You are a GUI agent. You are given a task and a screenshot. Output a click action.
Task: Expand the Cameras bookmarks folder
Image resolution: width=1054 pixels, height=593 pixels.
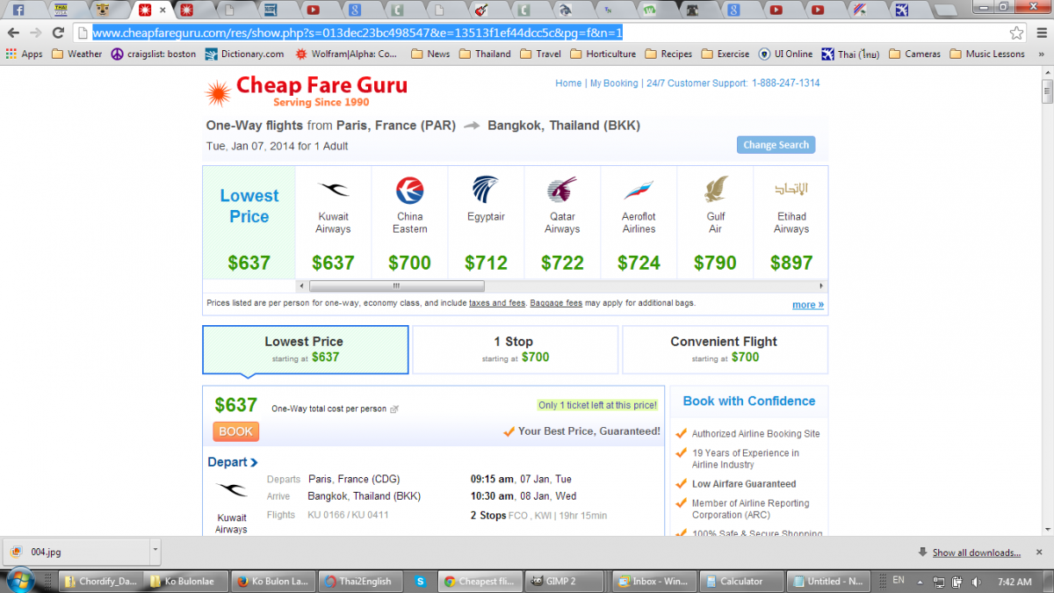[x=914, y=54]
